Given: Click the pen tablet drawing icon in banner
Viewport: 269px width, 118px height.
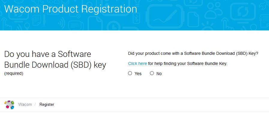Looking at the screenshot, I should pyautogui.click(x=165, y=16).
